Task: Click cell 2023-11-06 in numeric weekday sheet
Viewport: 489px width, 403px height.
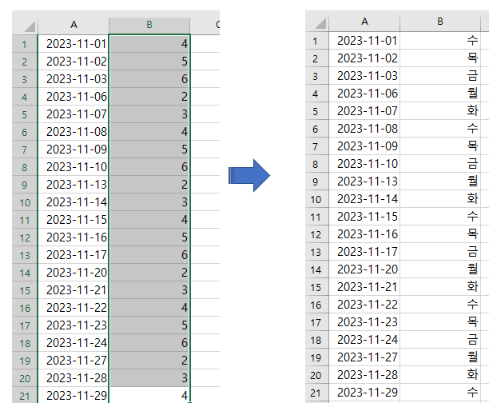Action: (x=74, y=97)
